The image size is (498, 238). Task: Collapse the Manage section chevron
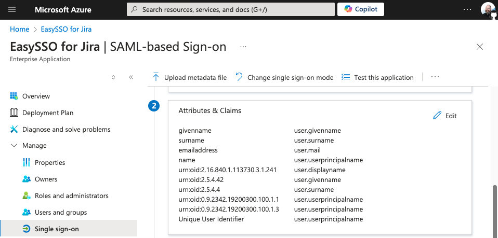click(14, 146)
